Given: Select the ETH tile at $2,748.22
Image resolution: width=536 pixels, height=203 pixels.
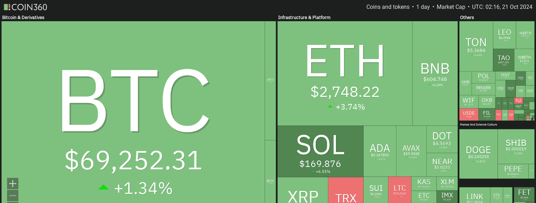Looking at the screenshot, I should tap(344, 74).
